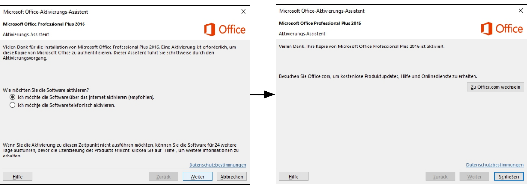Open the Datenschutzbestimmungen link in the right dialog
The width and height of the screenshot is (527, 188).
point(495,165)
